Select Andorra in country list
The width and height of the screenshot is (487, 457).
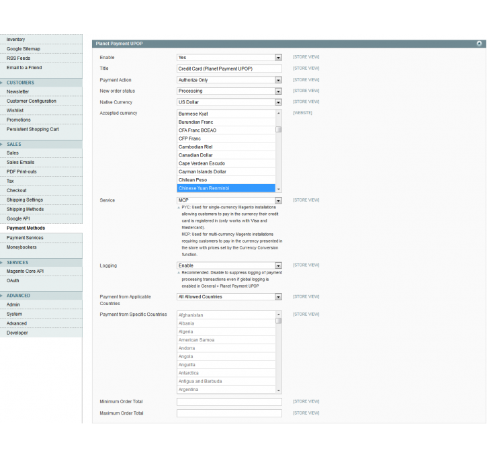point(226,348)
